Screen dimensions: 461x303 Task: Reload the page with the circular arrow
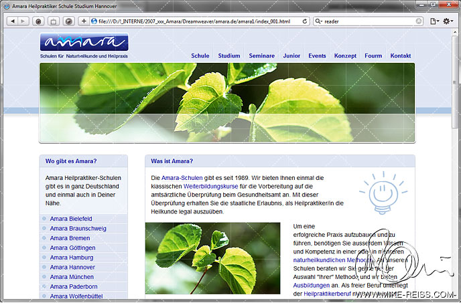coord(305,21)
